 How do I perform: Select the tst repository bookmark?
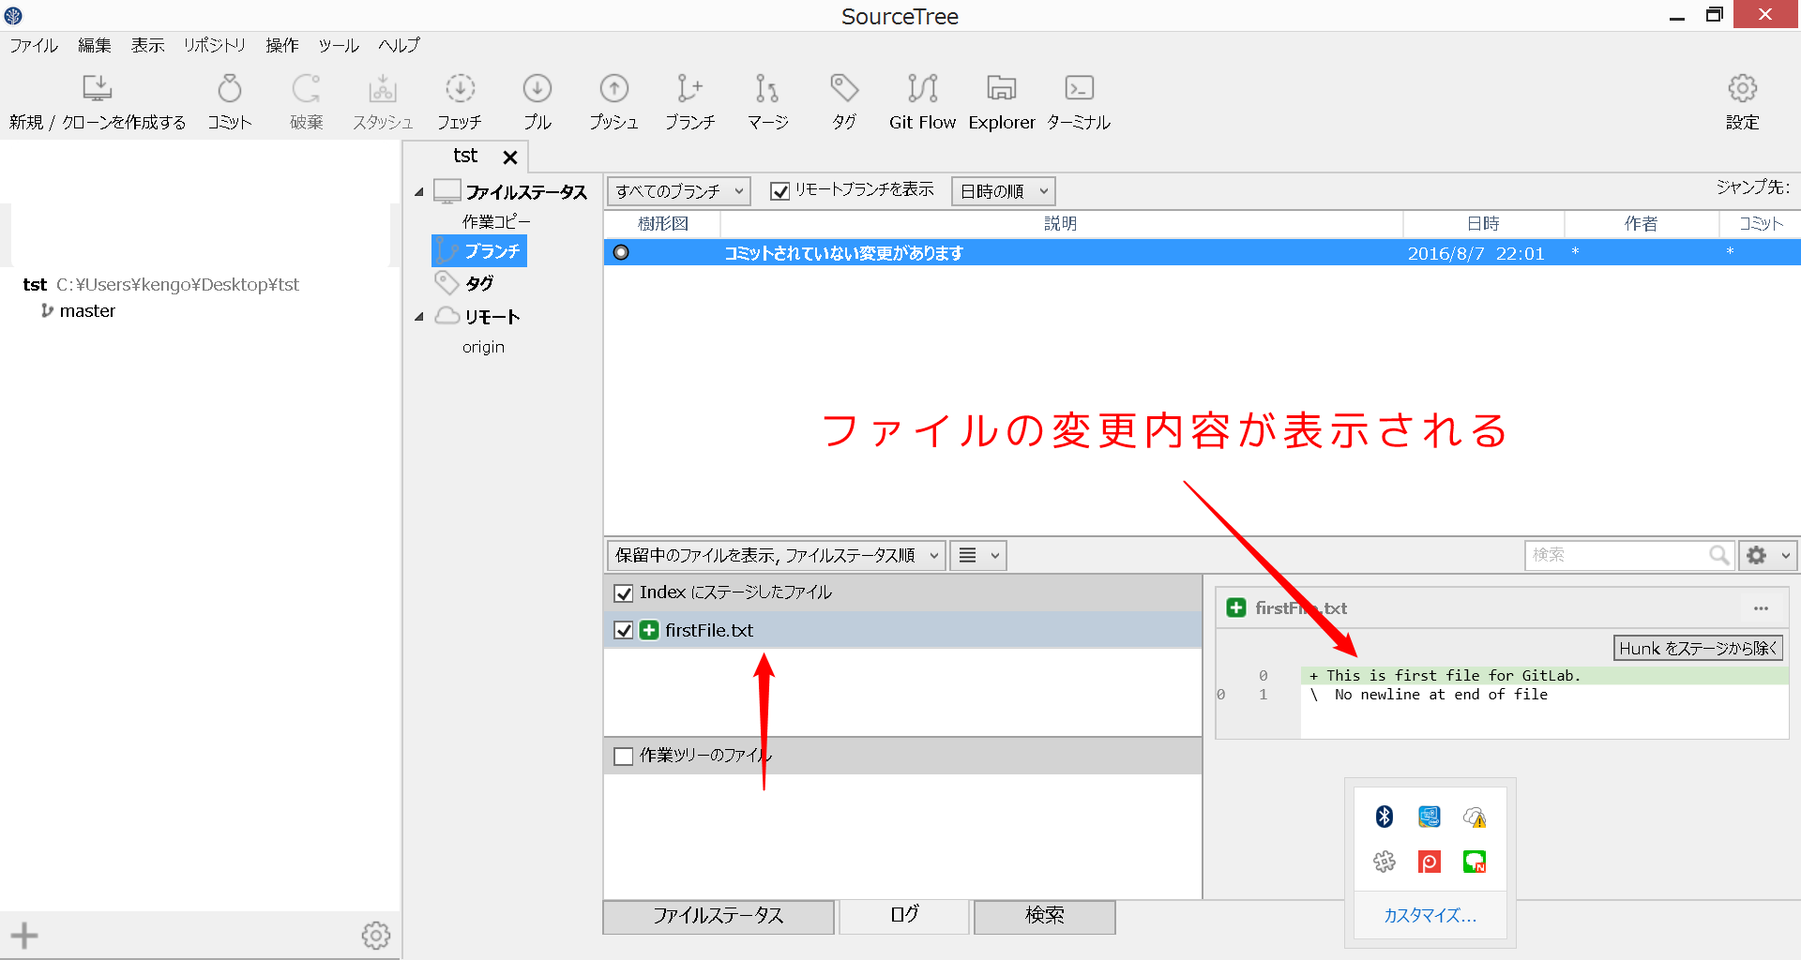[x=160, y=284]
